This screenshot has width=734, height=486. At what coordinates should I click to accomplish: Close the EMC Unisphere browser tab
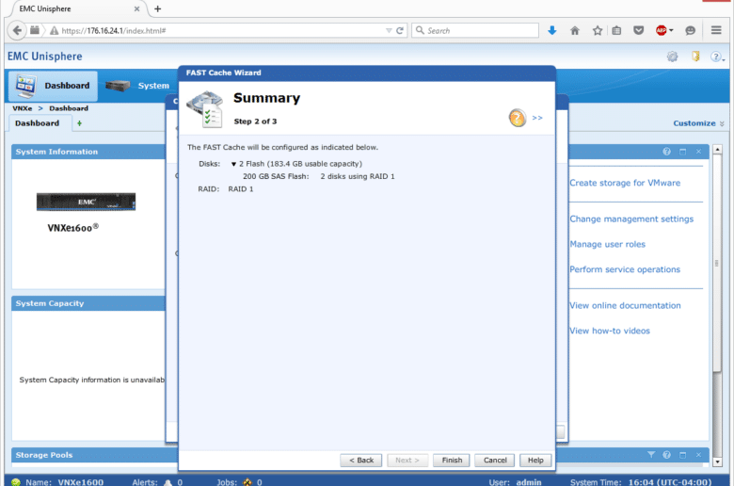pyautogui.click(x=136, y=8)
